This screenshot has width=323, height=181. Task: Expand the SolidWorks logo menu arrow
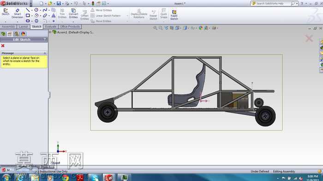coord(31,4)
